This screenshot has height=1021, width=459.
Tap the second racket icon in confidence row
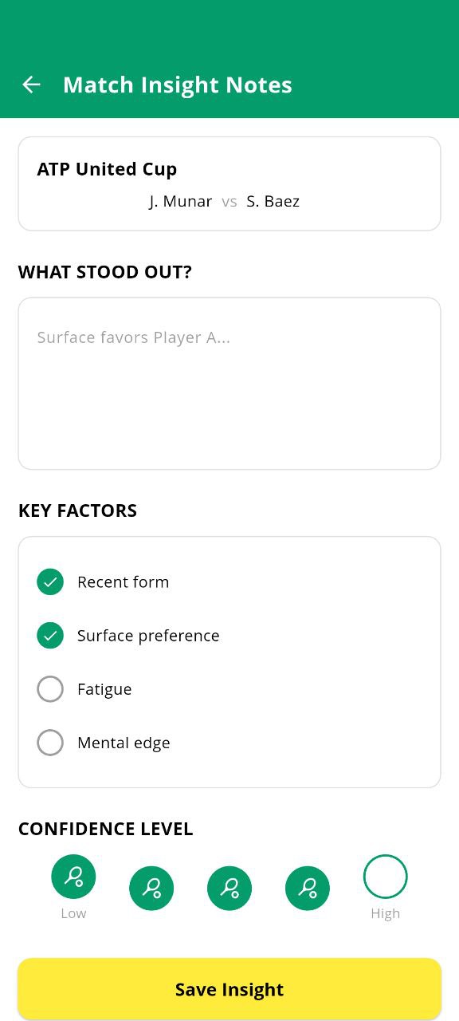tap(151, 888)
